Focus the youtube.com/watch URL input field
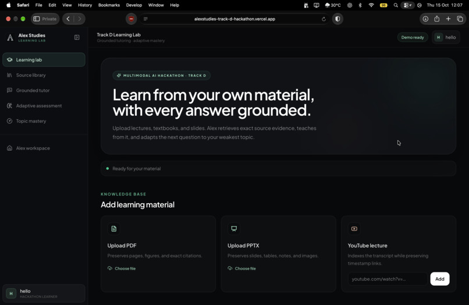 [x=388, y=279]
